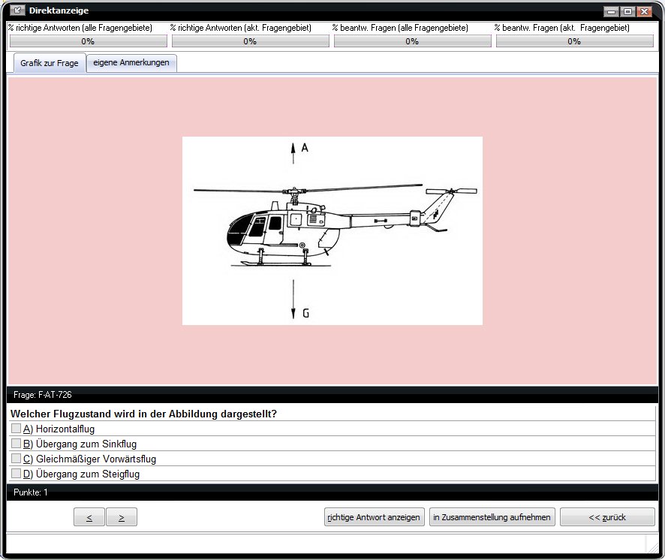Click the window resize grip corner
The image size is (665, 560).
[x=651, y=548]
